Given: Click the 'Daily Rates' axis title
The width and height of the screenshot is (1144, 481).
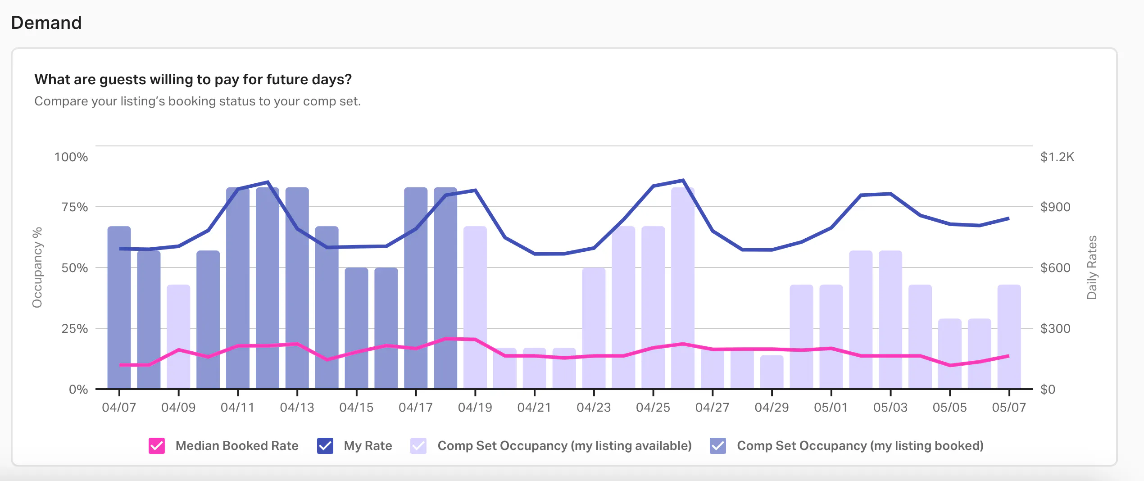Looking at the screenshot, I should pos(1092,268).
